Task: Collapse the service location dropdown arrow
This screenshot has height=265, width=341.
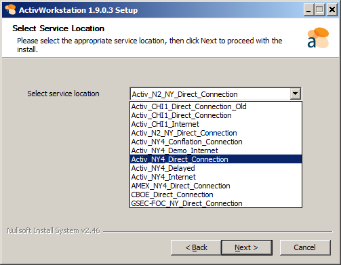Action: (296, 94)
